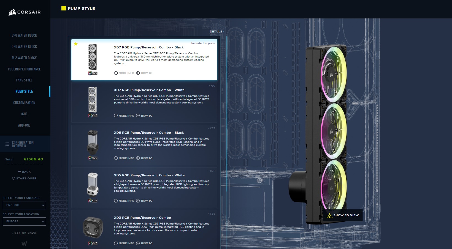
Task: Click Start Over to reset the configuration
Action: coord(24,178)
